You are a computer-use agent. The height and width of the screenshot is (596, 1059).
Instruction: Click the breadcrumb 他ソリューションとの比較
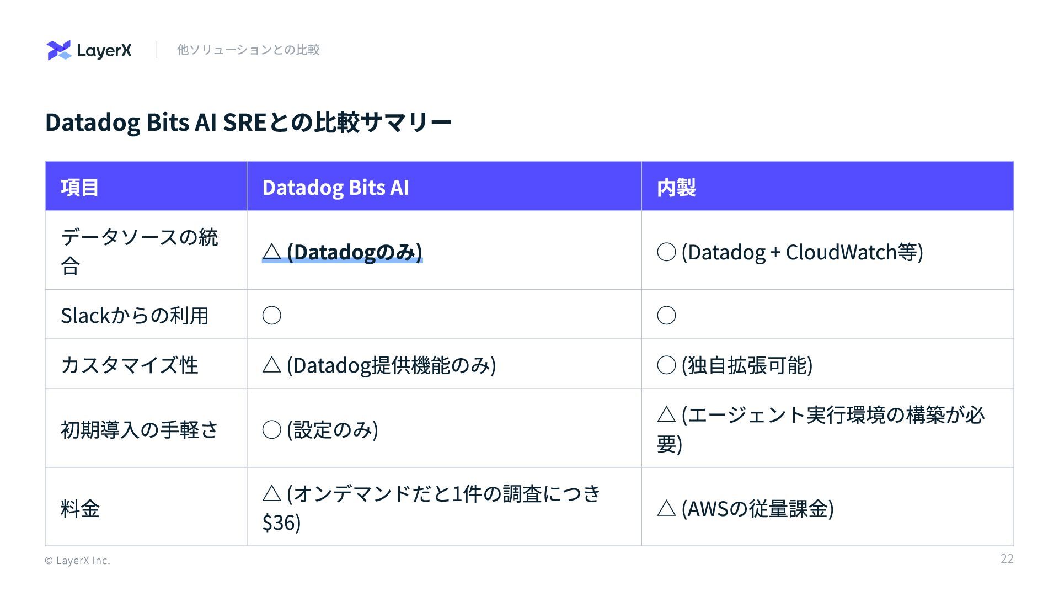[x=248, y=50]
